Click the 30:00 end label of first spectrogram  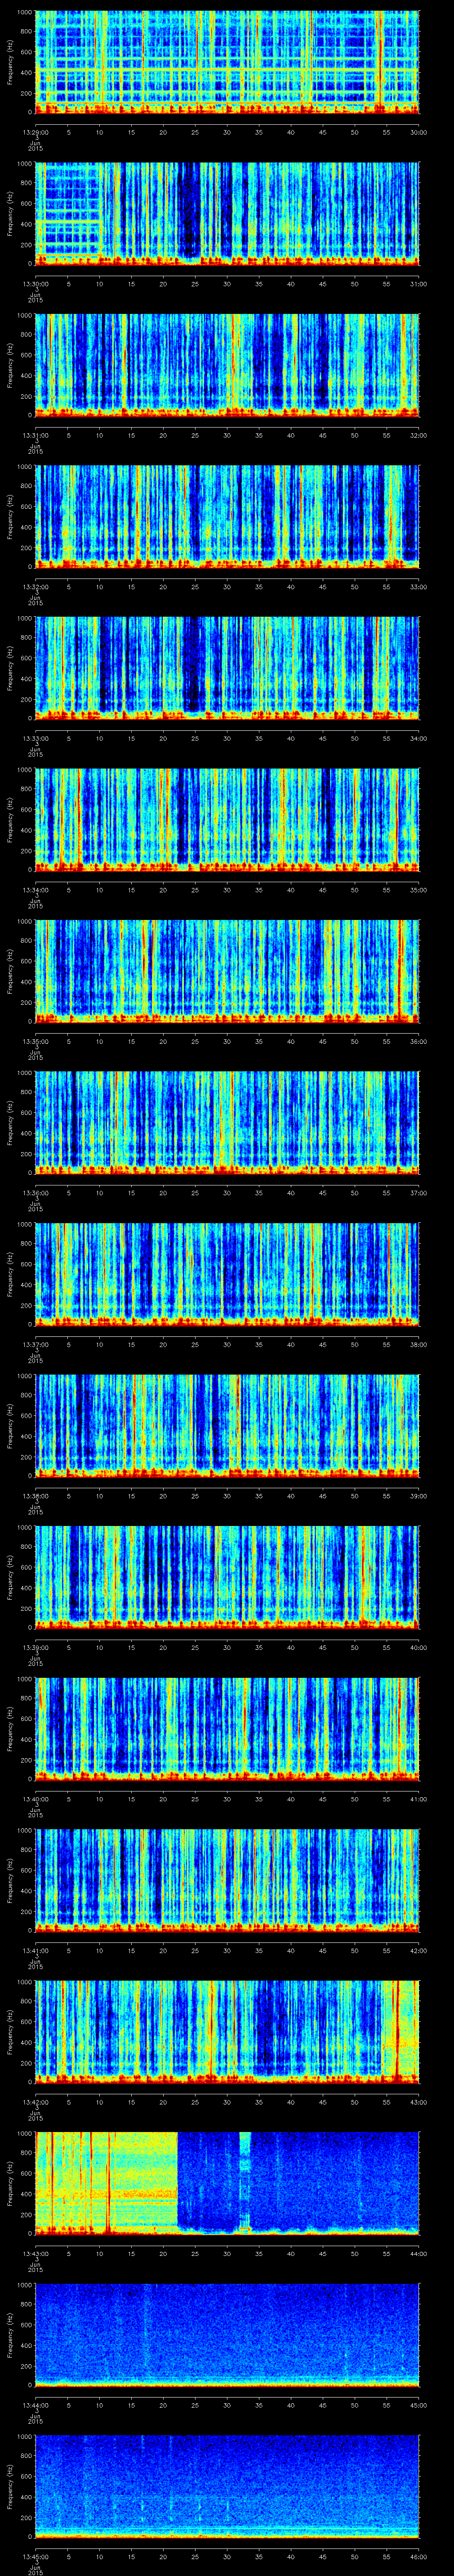point(418,131)
